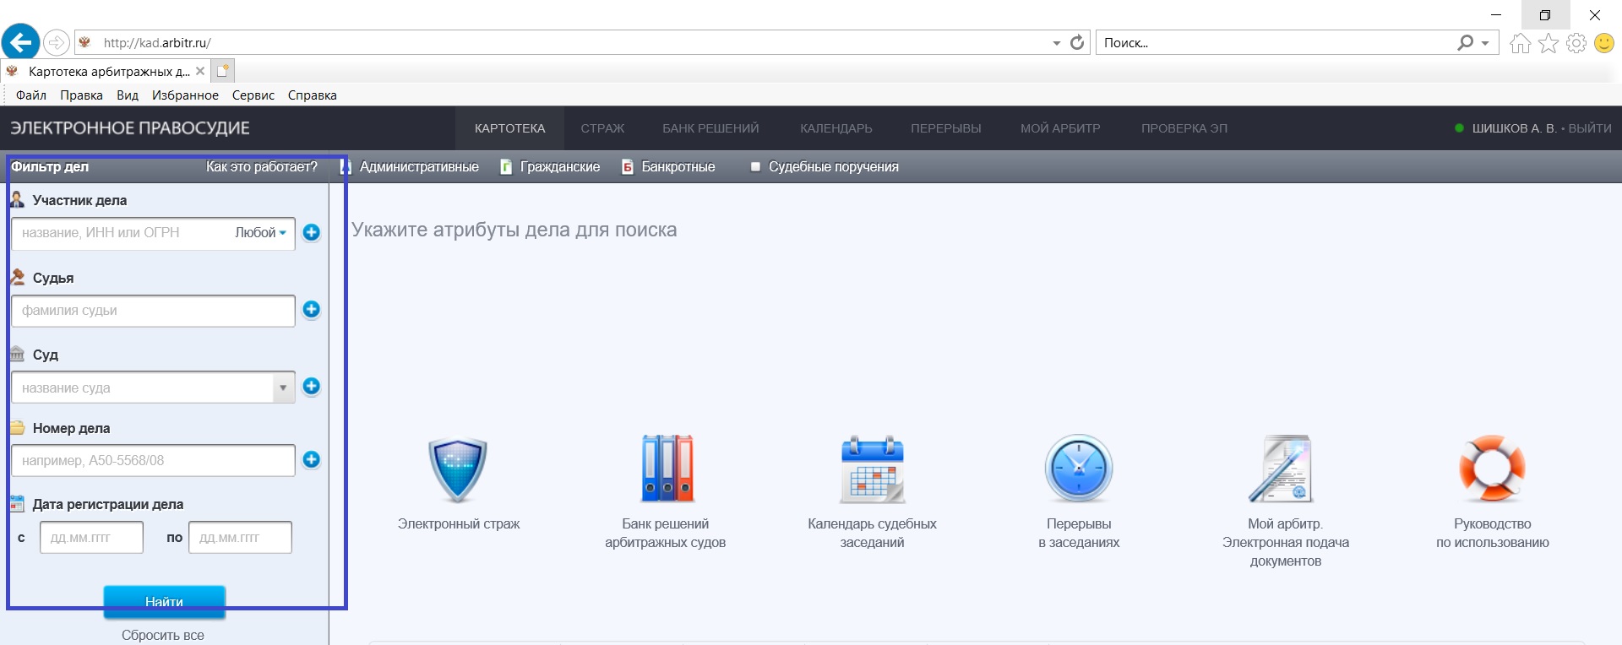Click the Найти search button
This screenshot has height=645, width=1622.
point(164,601)
